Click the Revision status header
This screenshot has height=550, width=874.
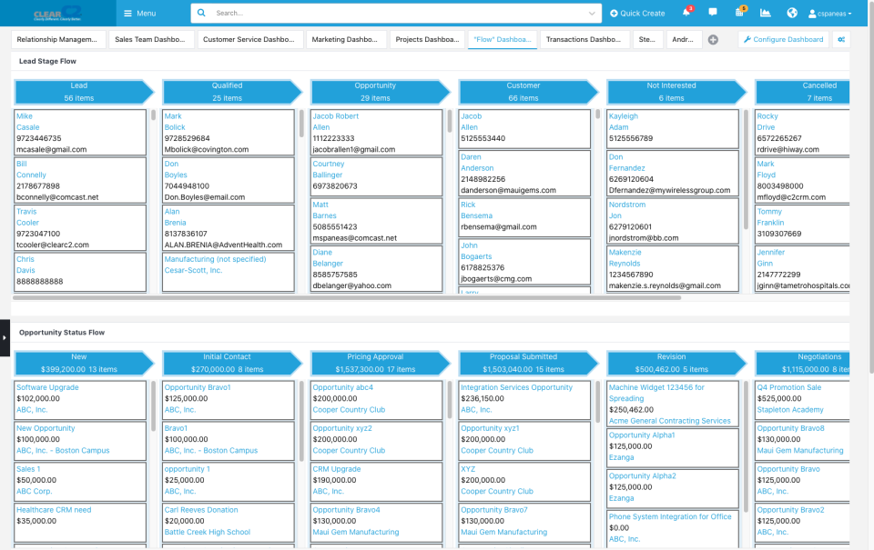676,363
